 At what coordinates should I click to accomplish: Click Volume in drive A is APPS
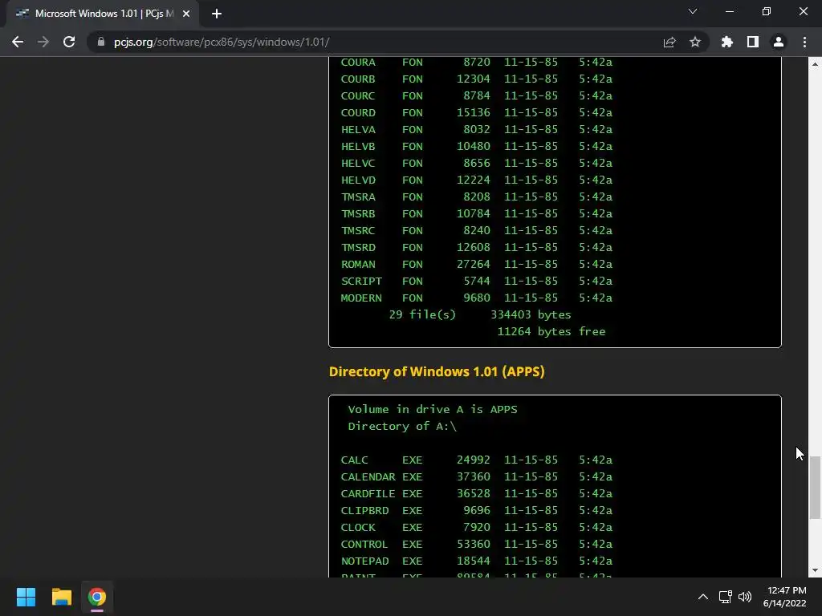point(433,409)
